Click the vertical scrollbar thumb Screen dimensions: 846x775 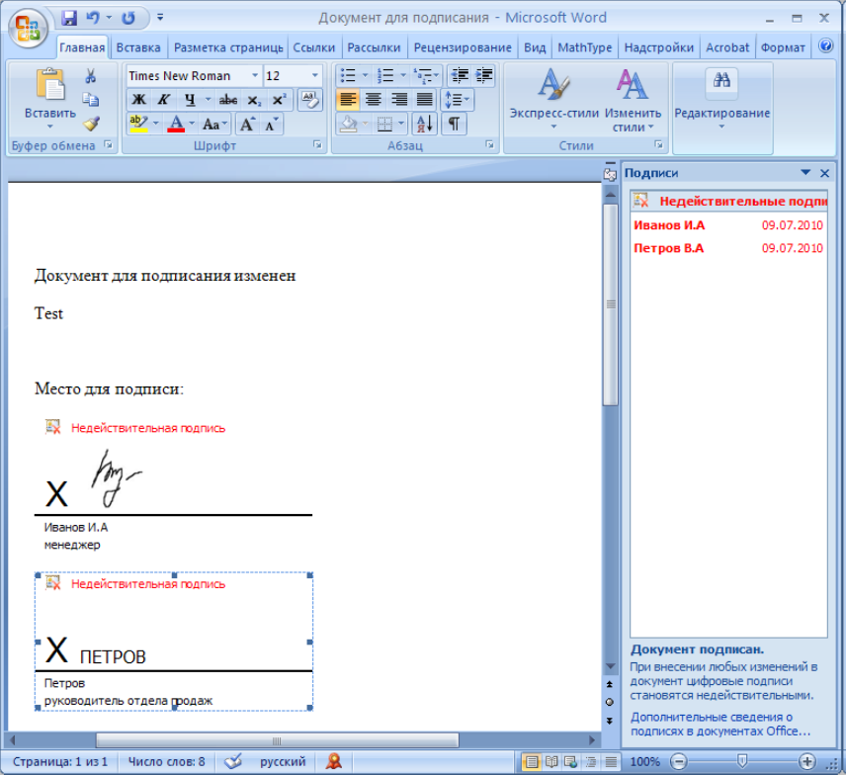[x=610, y=304]
